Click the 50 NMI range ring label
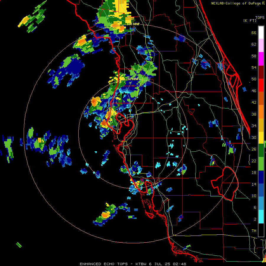266x266 pixels. coord(133,79)
